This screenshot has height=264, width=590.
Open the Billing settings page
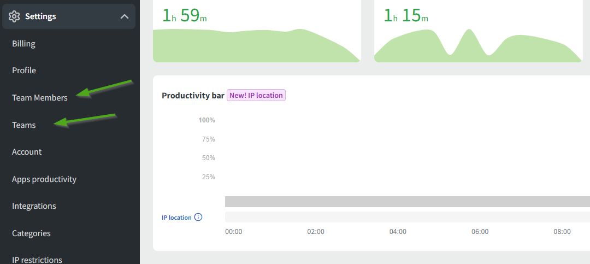(23, 44)
